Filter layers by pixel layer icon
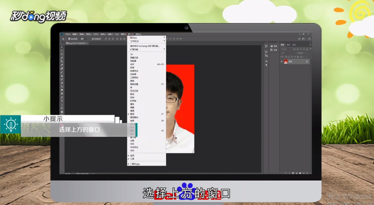The image size is (374, 205). 294,49
